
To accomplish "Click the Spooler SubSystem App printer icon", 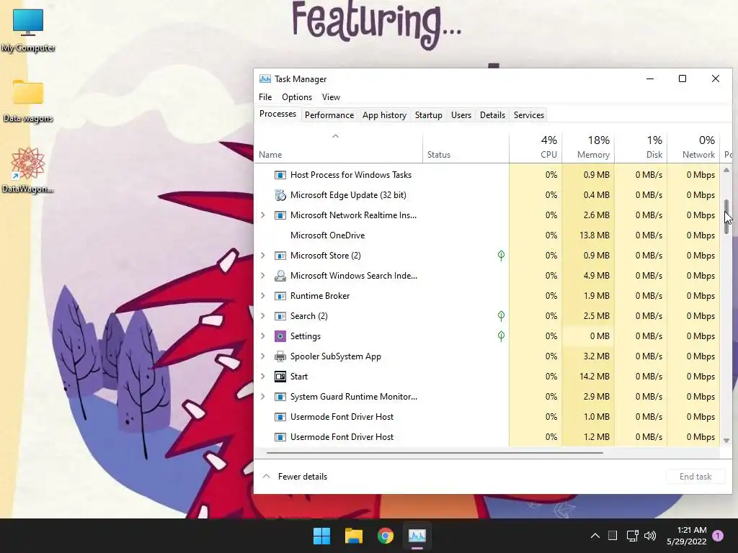I will pyautogui.click(x=280, y=356).
